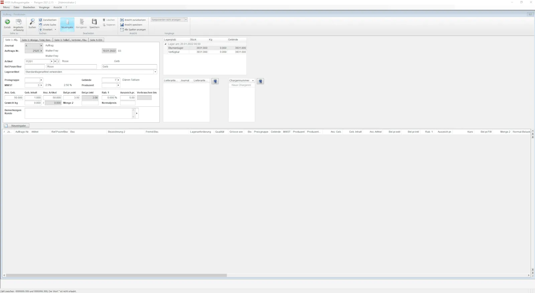Click Alle Spalten anzeigen
The width and height of the screenshot is (535, 293).
(x=133, y=29)
